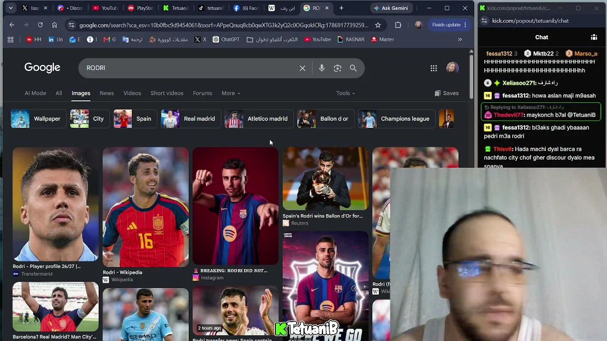The height and width of the screenshot is (341, 607).
Task: Click the Google search input field
Action: click(x=190, y=68)
